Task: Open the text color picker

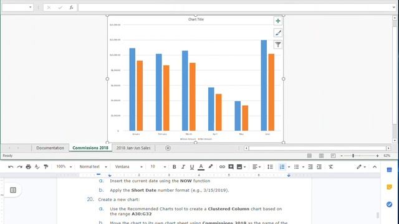Action: (201, 167)
